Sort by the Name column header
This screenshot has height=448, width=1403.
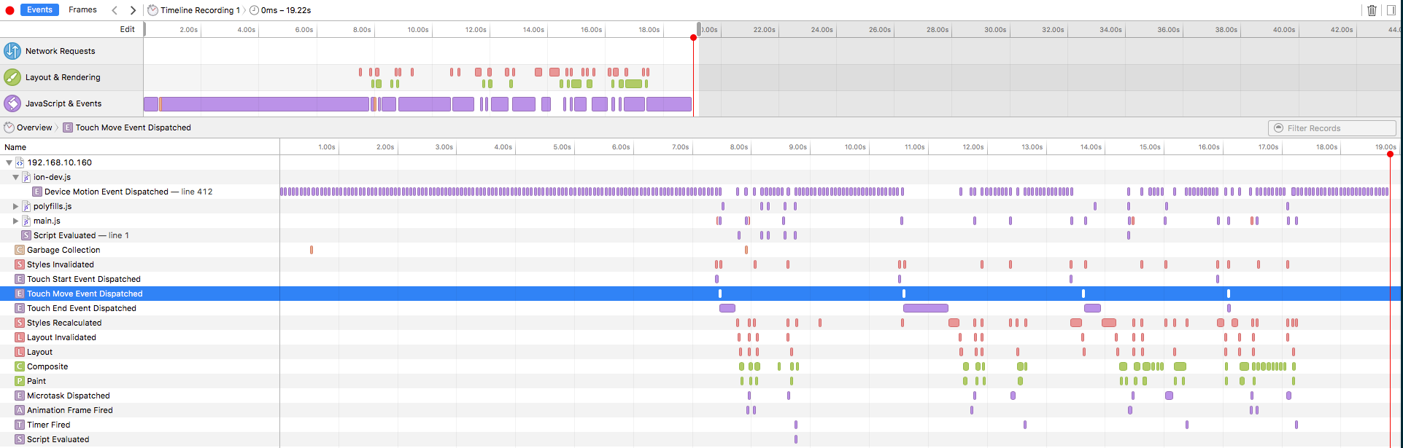coord(15,147)
